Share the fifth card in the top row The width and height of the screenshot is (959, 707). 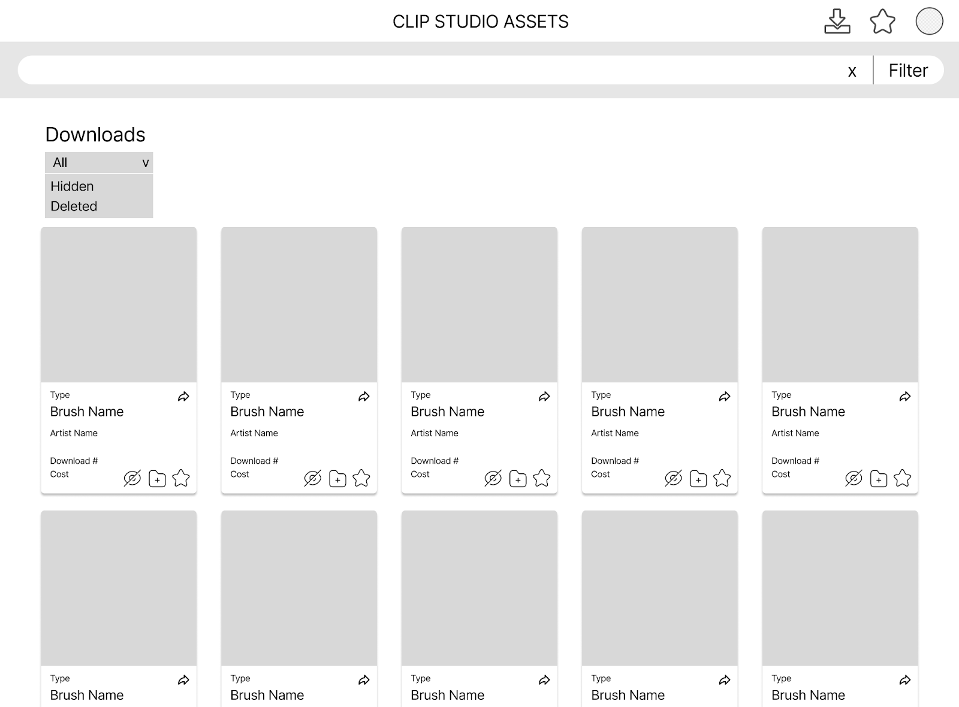coord(905,396)
